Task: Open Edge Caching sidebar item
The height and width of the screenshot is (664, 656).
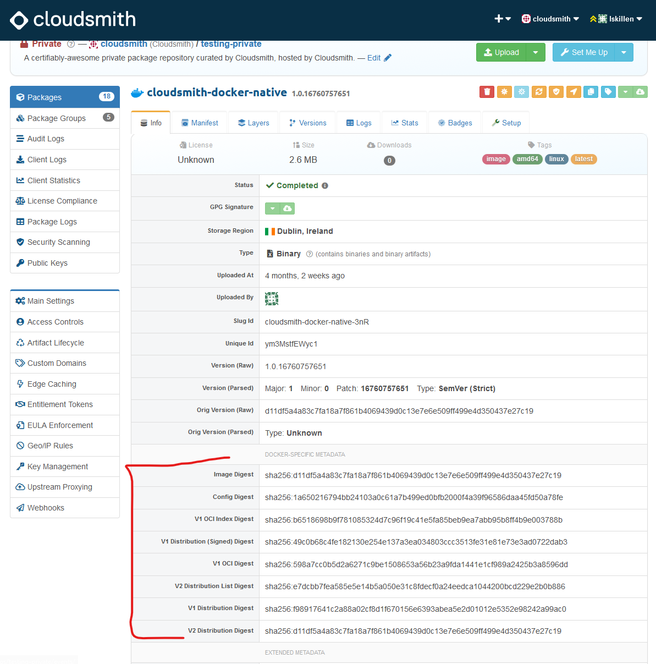Action: (65, 384)
